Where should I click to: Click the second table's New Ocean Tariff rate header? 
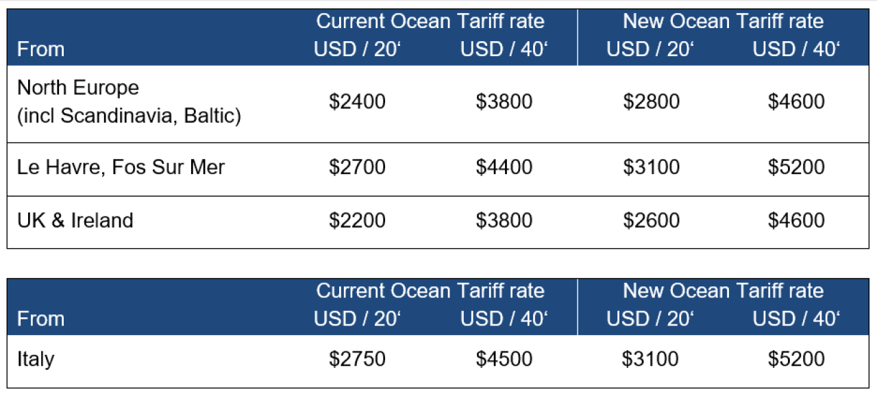tap(723, 291)
